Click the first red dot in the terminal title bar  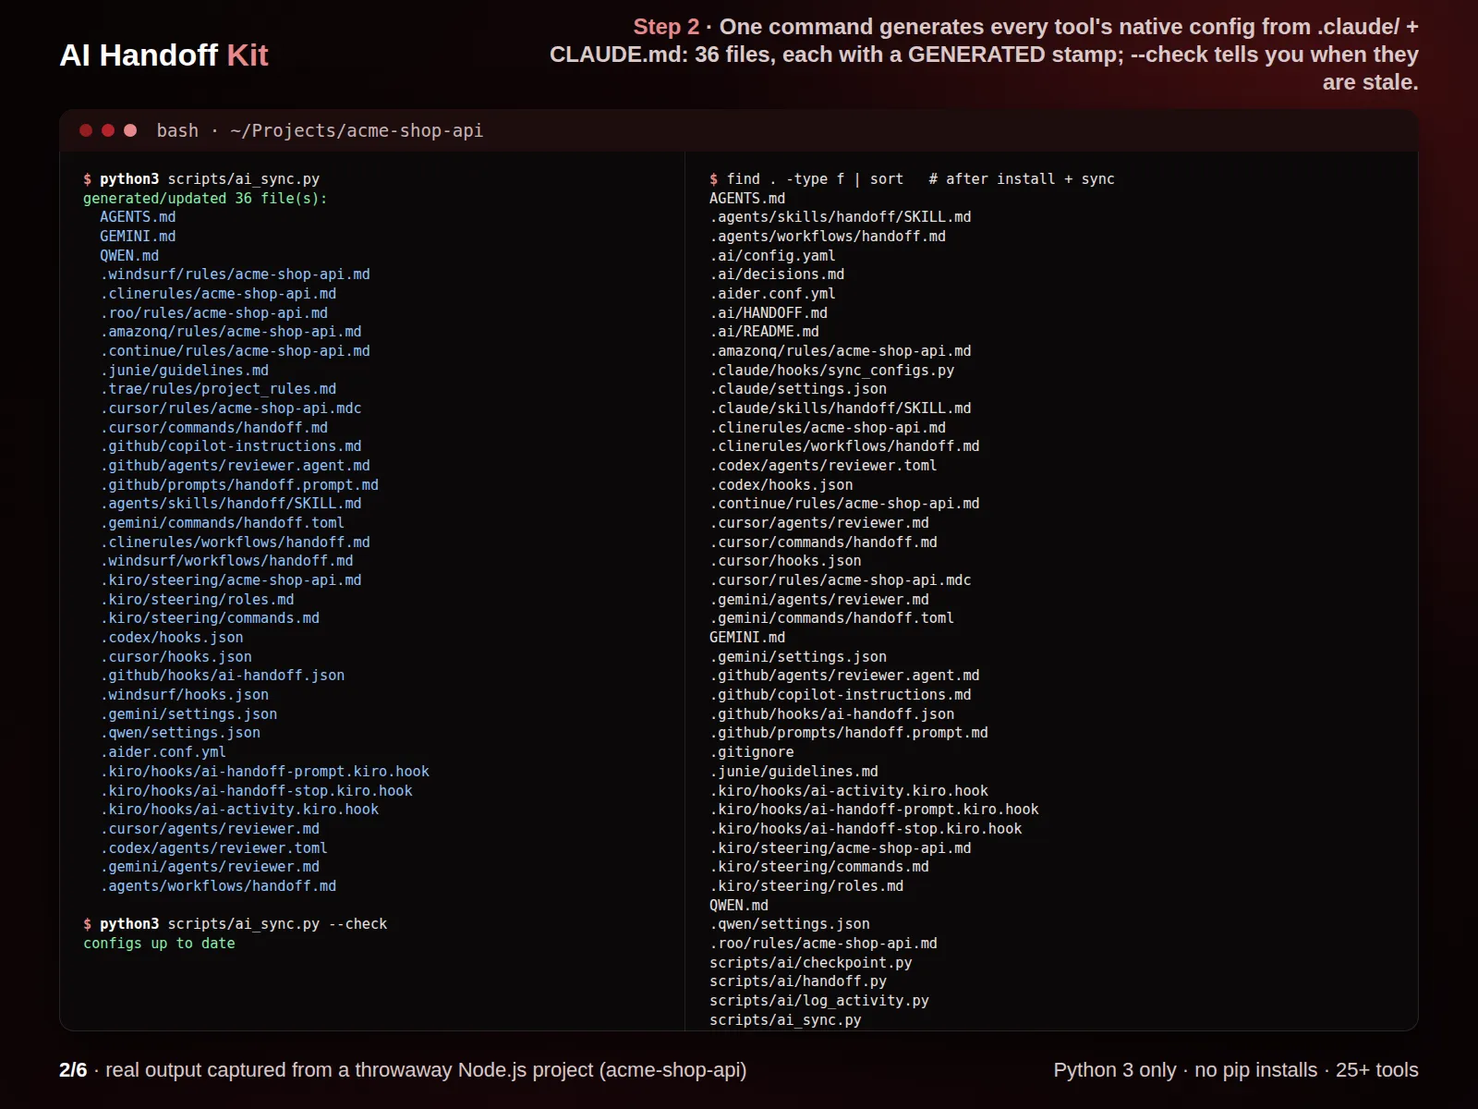86,130
